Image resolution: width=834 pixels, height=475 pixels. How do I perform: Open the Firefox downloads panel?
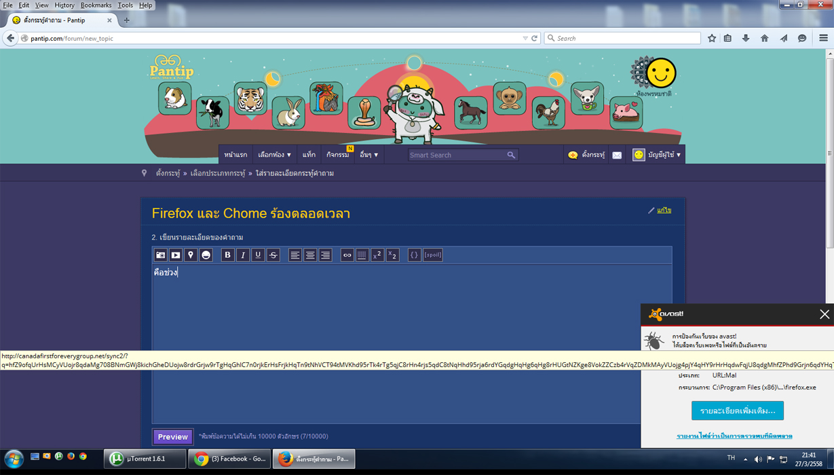(746, 38)
